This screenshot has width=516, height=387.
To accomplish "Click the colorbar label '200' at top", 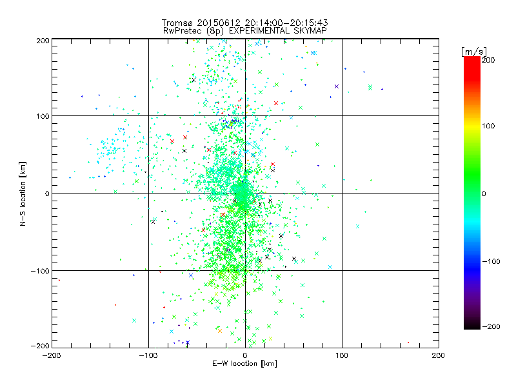I will coord(488,60).
